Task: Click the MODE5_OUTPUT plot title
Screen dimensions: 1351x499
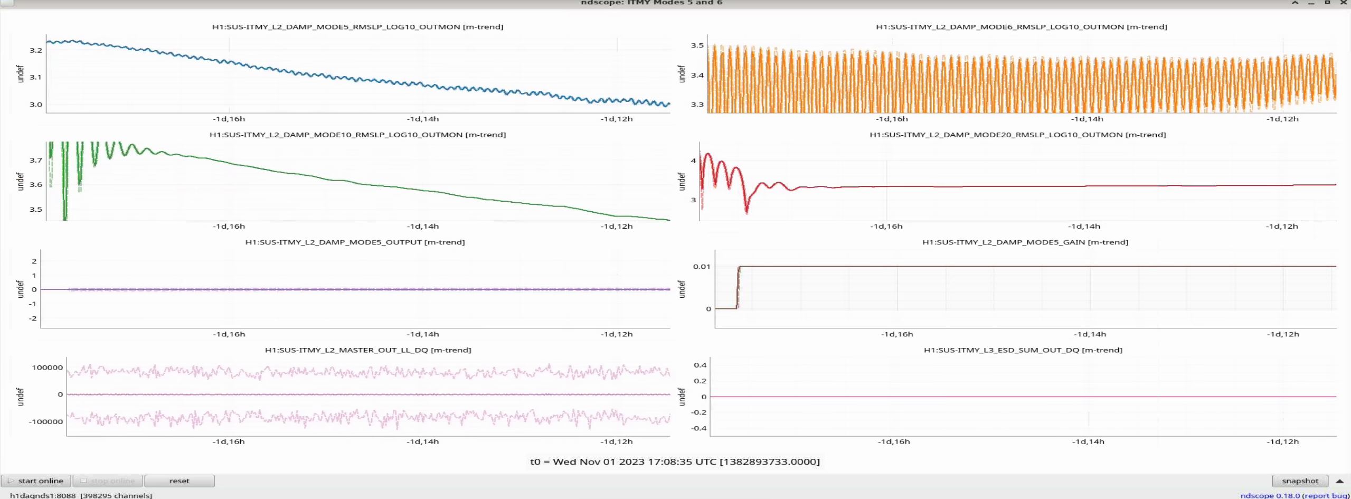Action: pyautogui.click(x=355, y=242)
